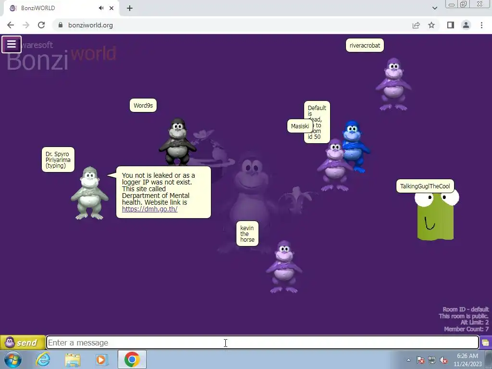Click the gray Bonzi named Dr. Spyro Piriyarima
This screenshot has height=369, width=492.
(90, 193)
